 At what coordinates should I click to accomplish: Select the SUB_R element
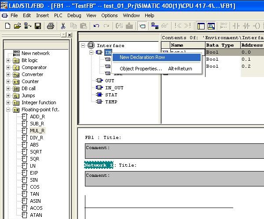[x=37, y=124]
